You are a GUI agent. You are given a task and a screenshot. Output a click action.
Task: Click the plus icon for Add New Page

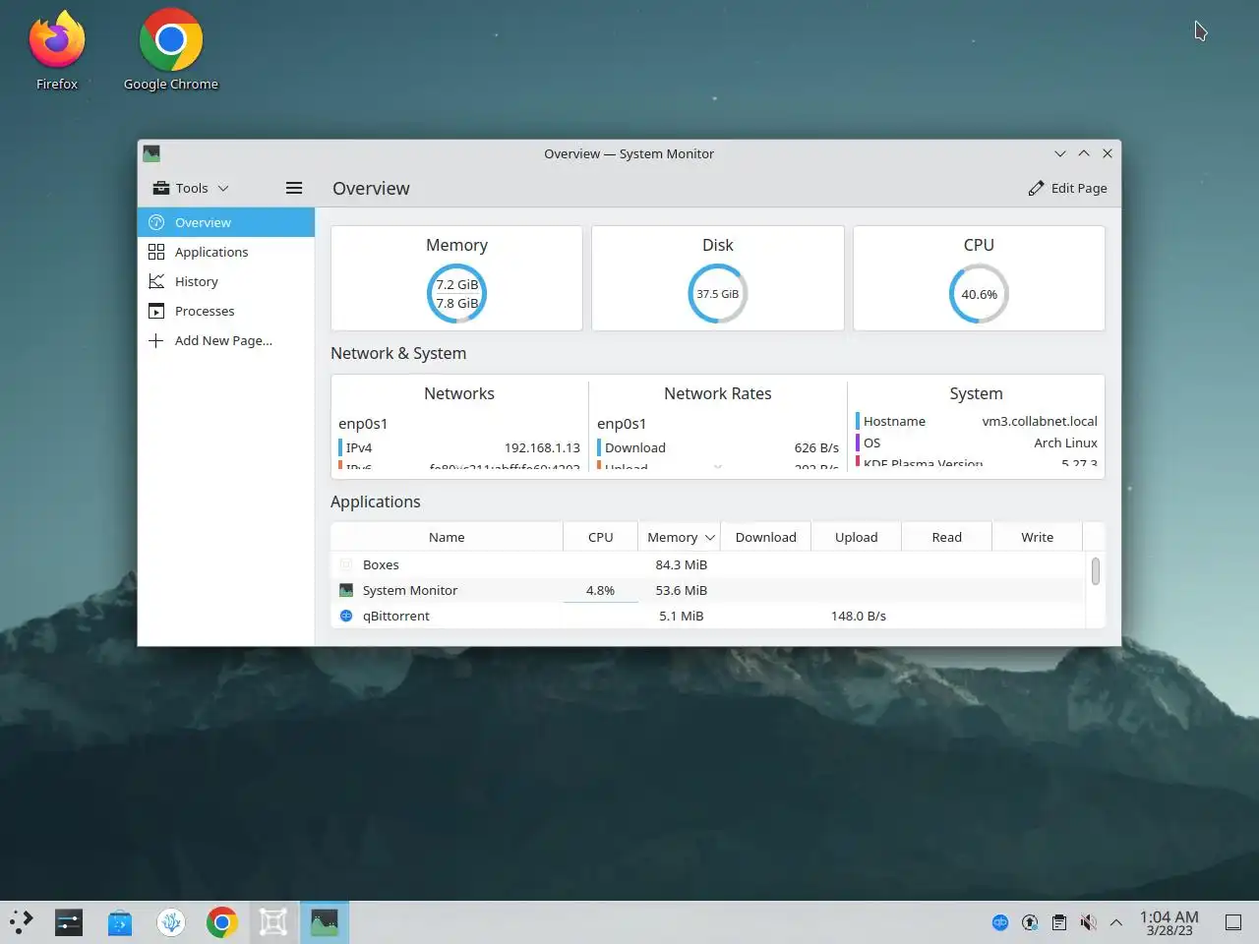(156, 340)
